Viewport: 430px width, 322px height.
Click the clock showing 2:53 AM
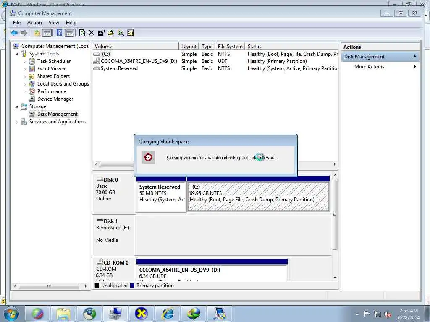[x=409, y=314]
